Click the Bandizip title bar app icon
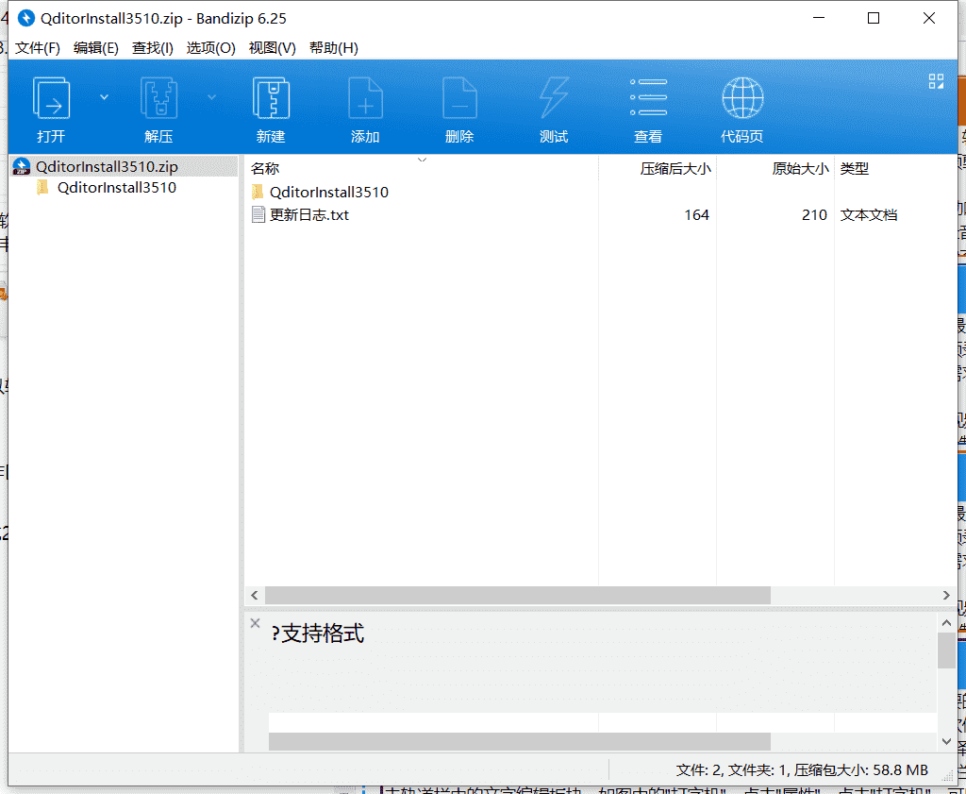The image size is (966, 794). tap(25, 19)
